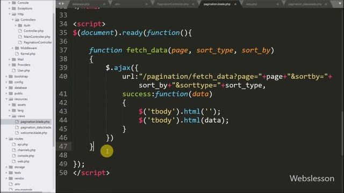Image resolution: width=344 pixels, height=193 pixels.
Task: Click api.php file icon in sidebar
Action: pyautogui.click(x=14, y=144)
